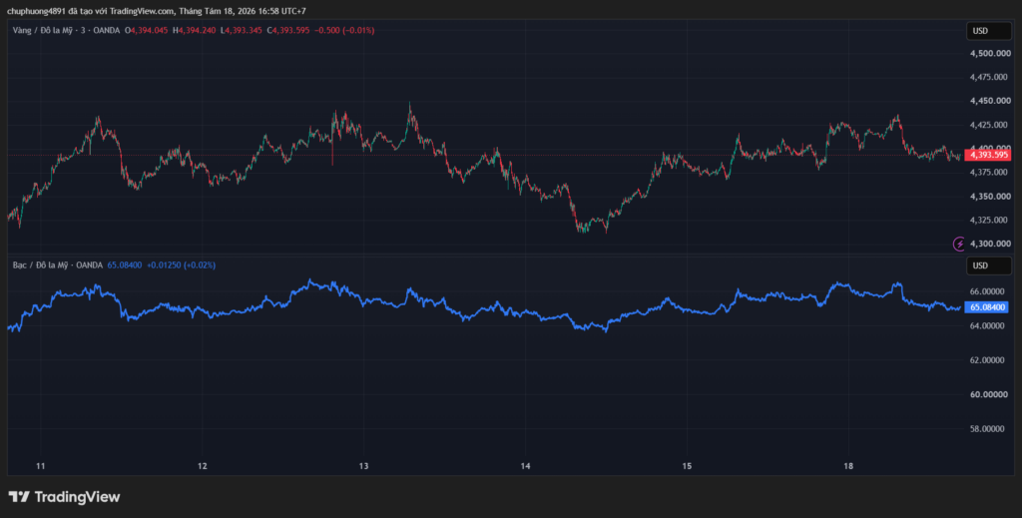Click the silver change +0.01250 (+0.02%)

point(182,265)
